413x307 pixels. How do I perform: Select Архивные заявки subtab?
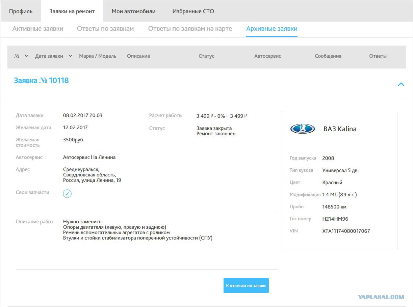click(x=272, y=29)
